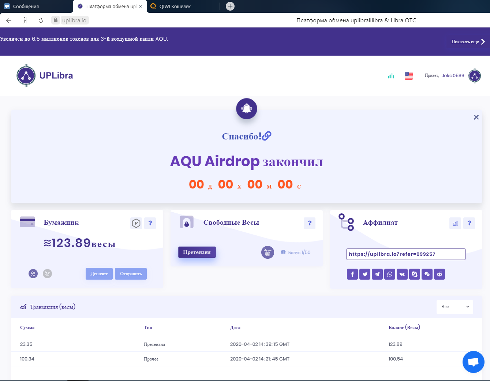Click Показать еще in top banner
The image size is (490, 381).
point(468,42)
